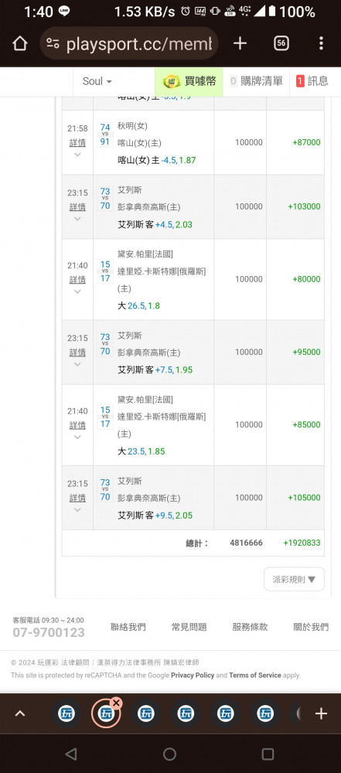Expand details chevron under 21:58 game
Screen dimensions: 341x773
[77, 155]
